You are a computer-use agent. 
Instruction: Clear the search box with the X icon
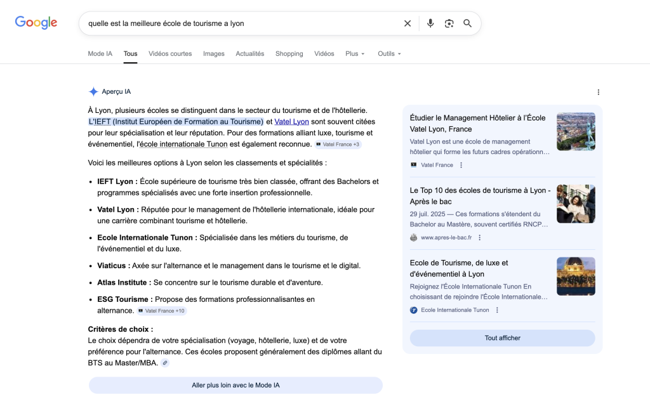408,23
